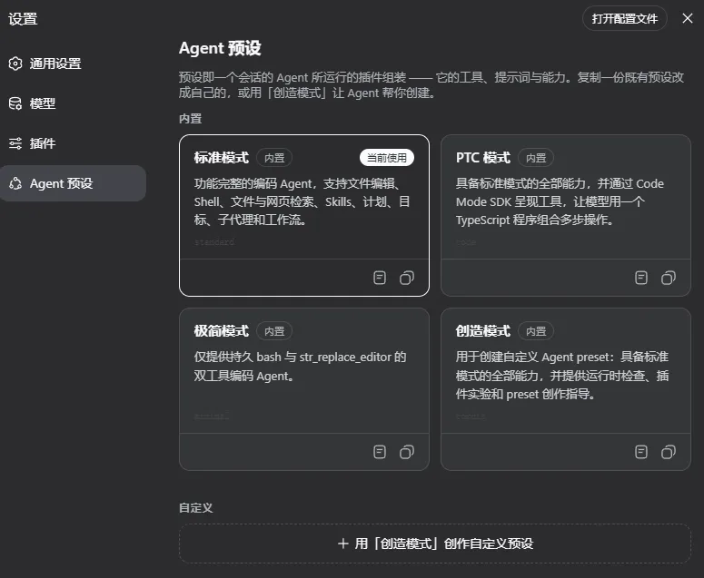Image resolution: width=704 pixels, height=578 pixels.
Task: View details icon on 极简模式 card
Action: [x=380, y=452]
